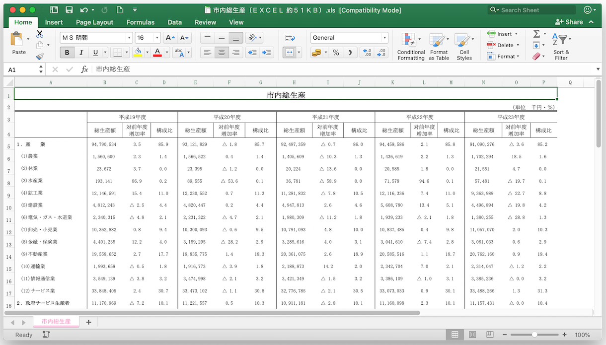Click the Share button
This screenshot has width=606, height=345.
click(x=569, y=22)
